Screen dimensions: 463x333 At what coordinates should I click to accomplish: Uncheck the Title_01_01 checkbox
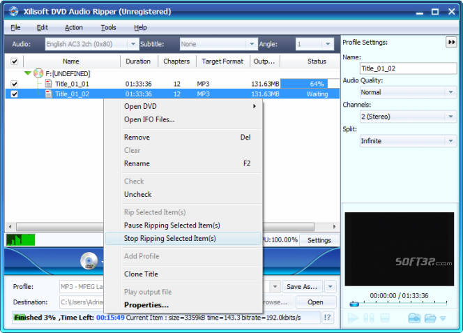pyautogui.click(x=14, y=84)
